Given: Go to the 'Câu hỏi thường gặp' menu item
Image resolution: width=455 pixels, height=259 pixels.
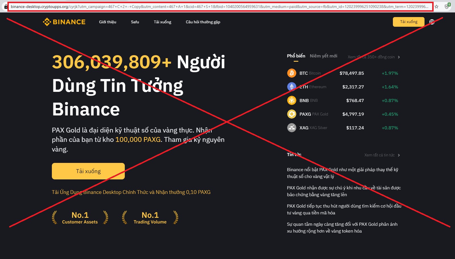Looking at the screenshot, I should [x=203, y=22].
